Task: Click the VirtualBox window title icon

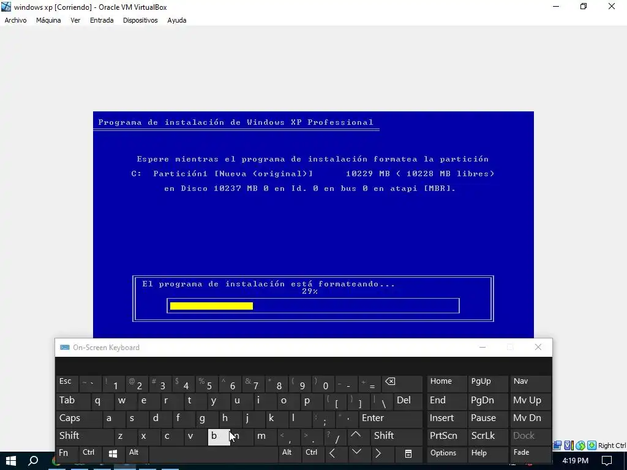Action: (x=6, y=7)
